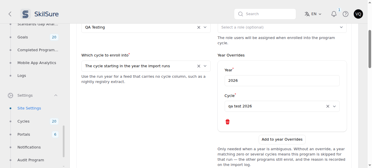Viewport: 372px width, 168px height.
Task: Open the Cycle override dropdown arrow
Action: coord(334,106)
